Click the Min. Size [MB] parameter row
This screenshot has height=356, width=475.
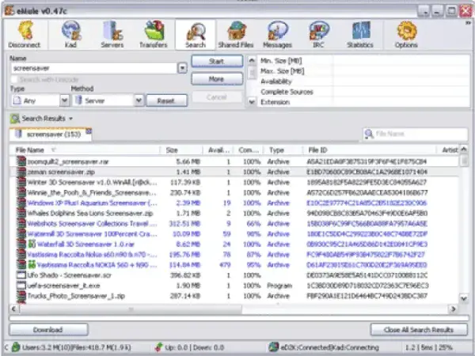(x=363, y=61)
